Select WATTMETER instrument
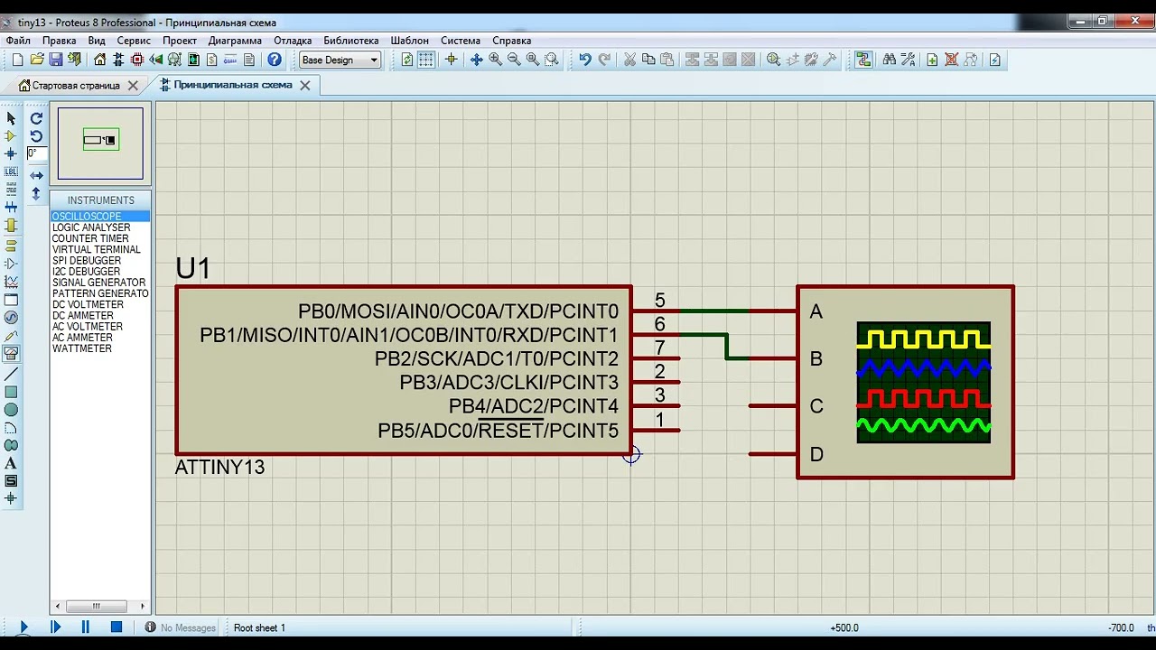The image size is (1156, 650). [82, 348]
